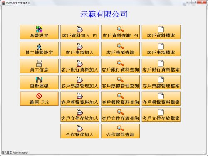208x156 pixels.
Task: Open 客戶事項加入 button
Action: pos(80,49)
